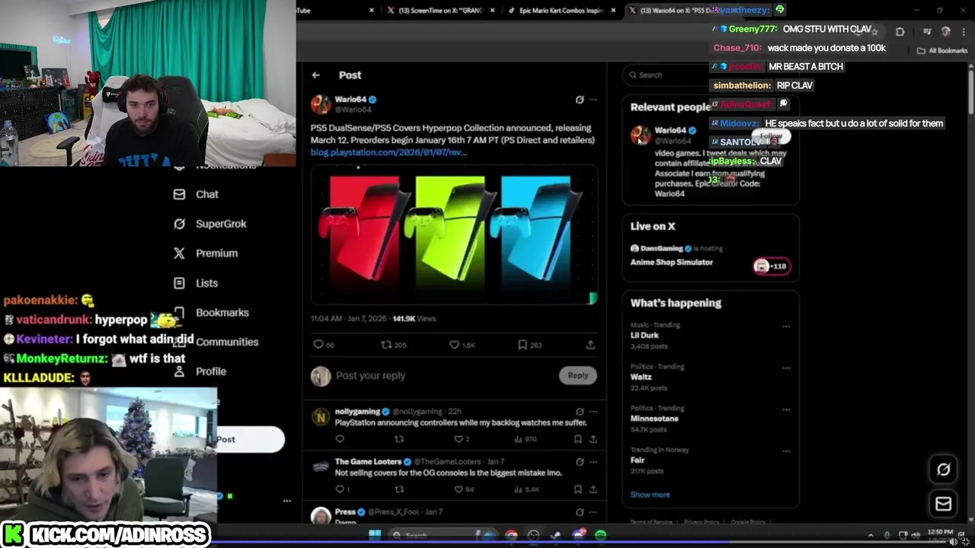Open the Waltz trending topic

(x=641, y=377)
